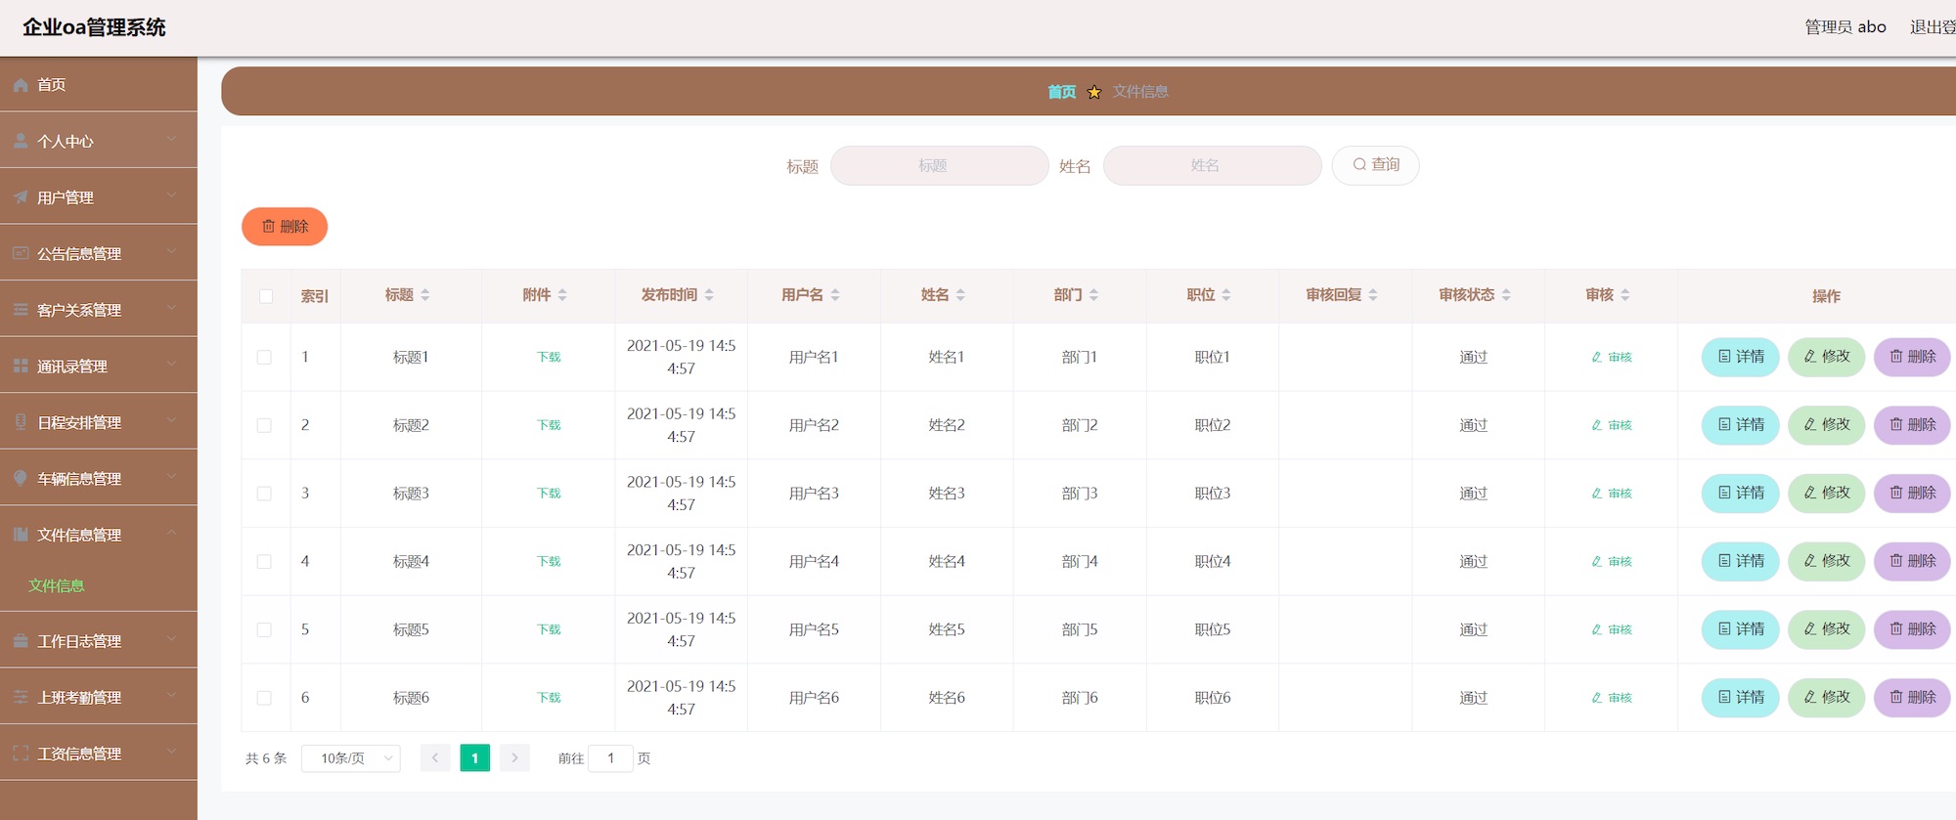This screenshot has width=1956, height=820.
Task: Click the orange 删除 batch delete button
Action: (x=285, y=227)
